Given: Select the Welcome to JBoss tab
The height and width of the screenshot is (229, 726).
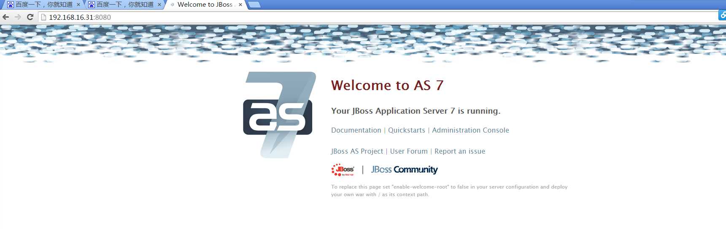Looking at the screenshot, I should (x=205, y=5).
